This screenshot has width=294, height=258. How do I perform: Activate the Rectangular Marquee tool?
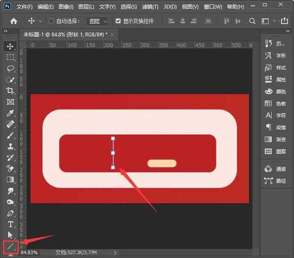pyautogui.click(x=10, y=57)
